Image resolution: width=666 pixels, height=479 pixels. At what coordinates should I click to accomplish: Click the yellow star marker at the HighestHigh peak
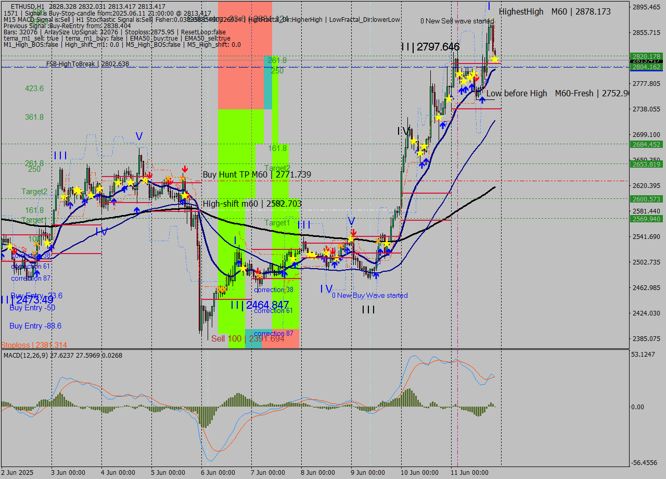[494, 59]
